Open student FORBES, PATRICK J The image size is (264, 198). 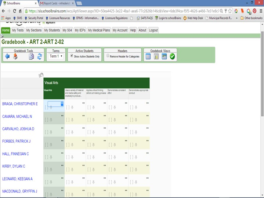(x=16, y=141)
